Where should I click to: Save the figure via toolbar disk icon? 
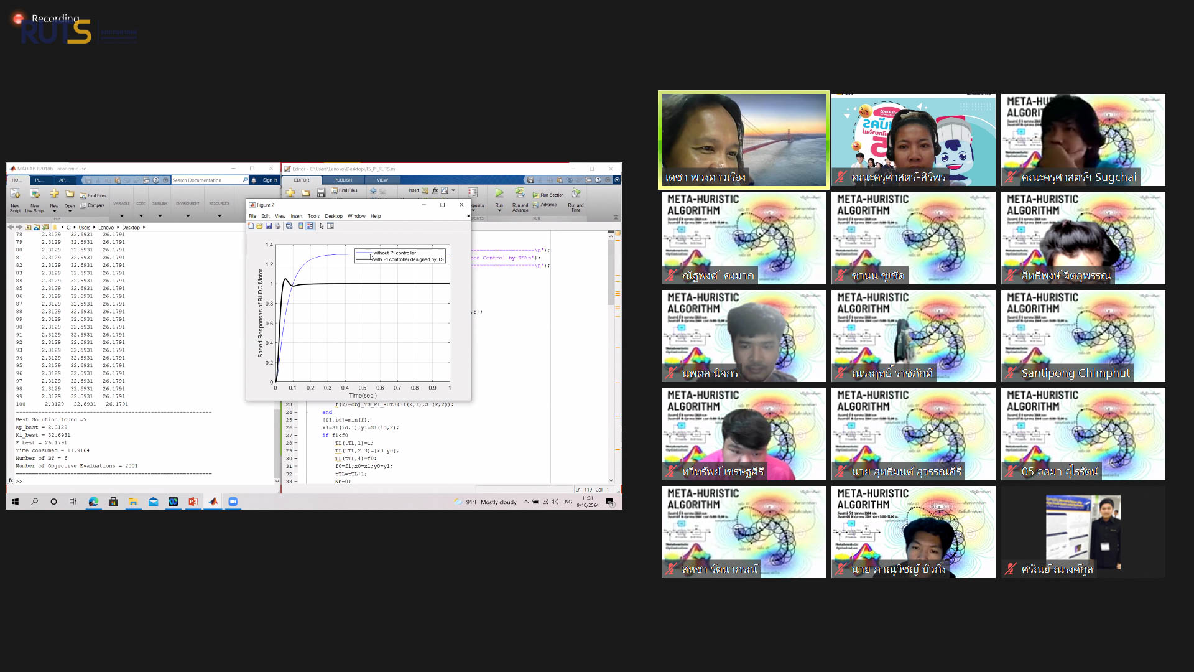click(269, 226)
